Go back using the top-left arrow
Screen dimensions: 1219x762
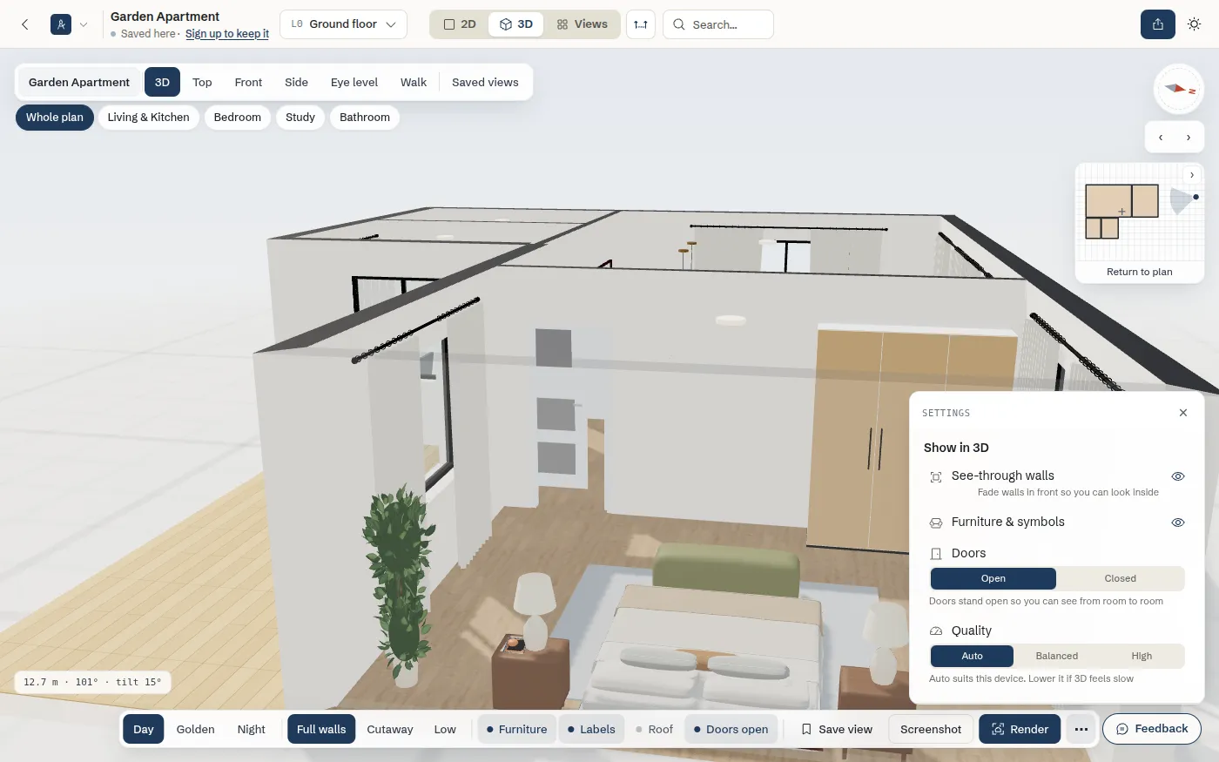25,24
